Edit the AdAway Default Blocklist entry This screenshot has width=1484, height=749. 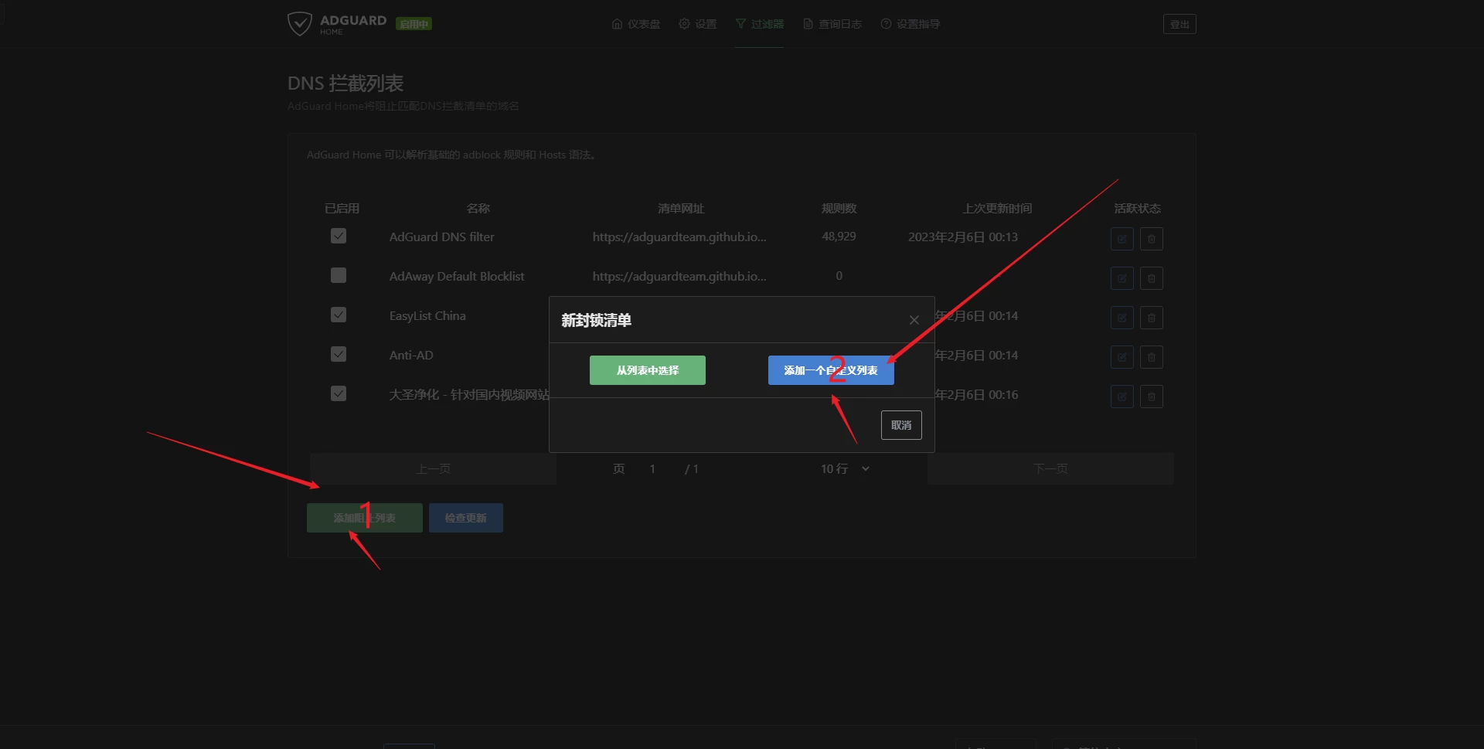pyautogui.click(x=1122, y=278)
